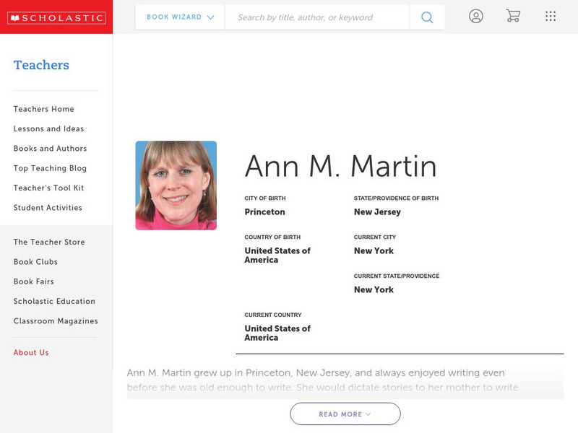This screenshot has width=578, height=433.
Task: Open the shopping cart icon
Action: coord(513,17)
